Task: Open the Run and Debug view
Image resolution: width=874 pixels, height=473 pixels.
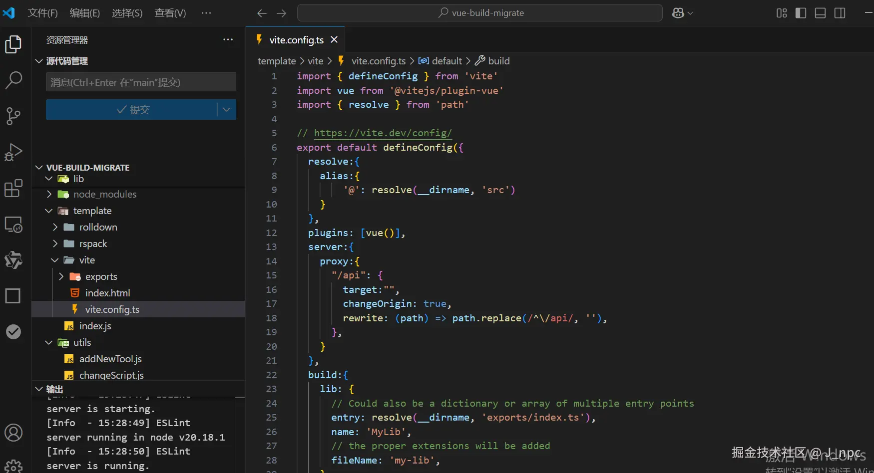Action: point(13,152)
